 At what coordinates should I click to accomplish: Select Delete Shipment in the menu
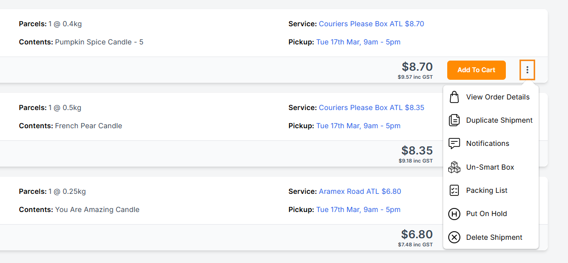click(x=494, y=237)
